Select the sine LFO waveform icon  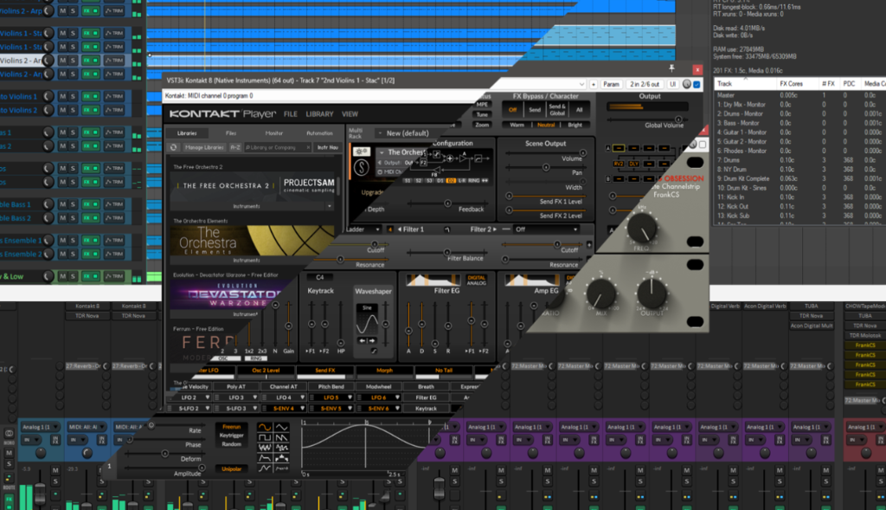264,428
